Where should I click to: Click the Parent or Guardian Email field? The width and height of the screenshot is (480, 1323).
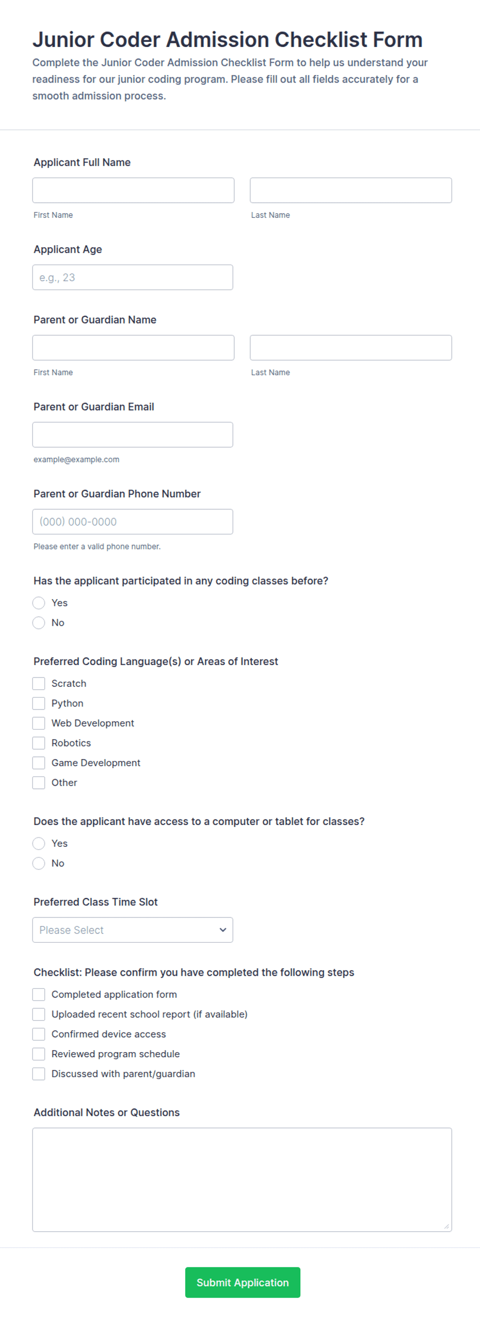[133, 434]
